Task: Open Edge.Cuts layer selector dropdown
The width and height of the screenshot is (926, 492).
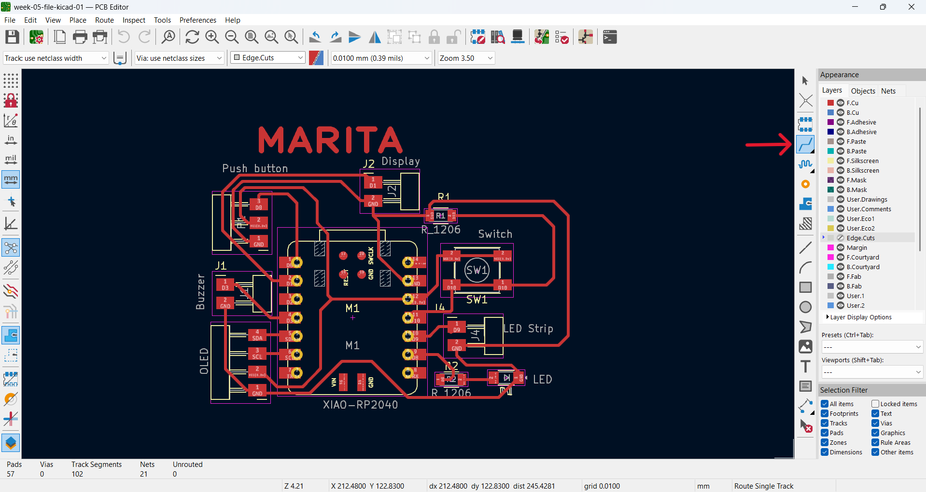Action: pyautogui.click(x=268, y=58)
